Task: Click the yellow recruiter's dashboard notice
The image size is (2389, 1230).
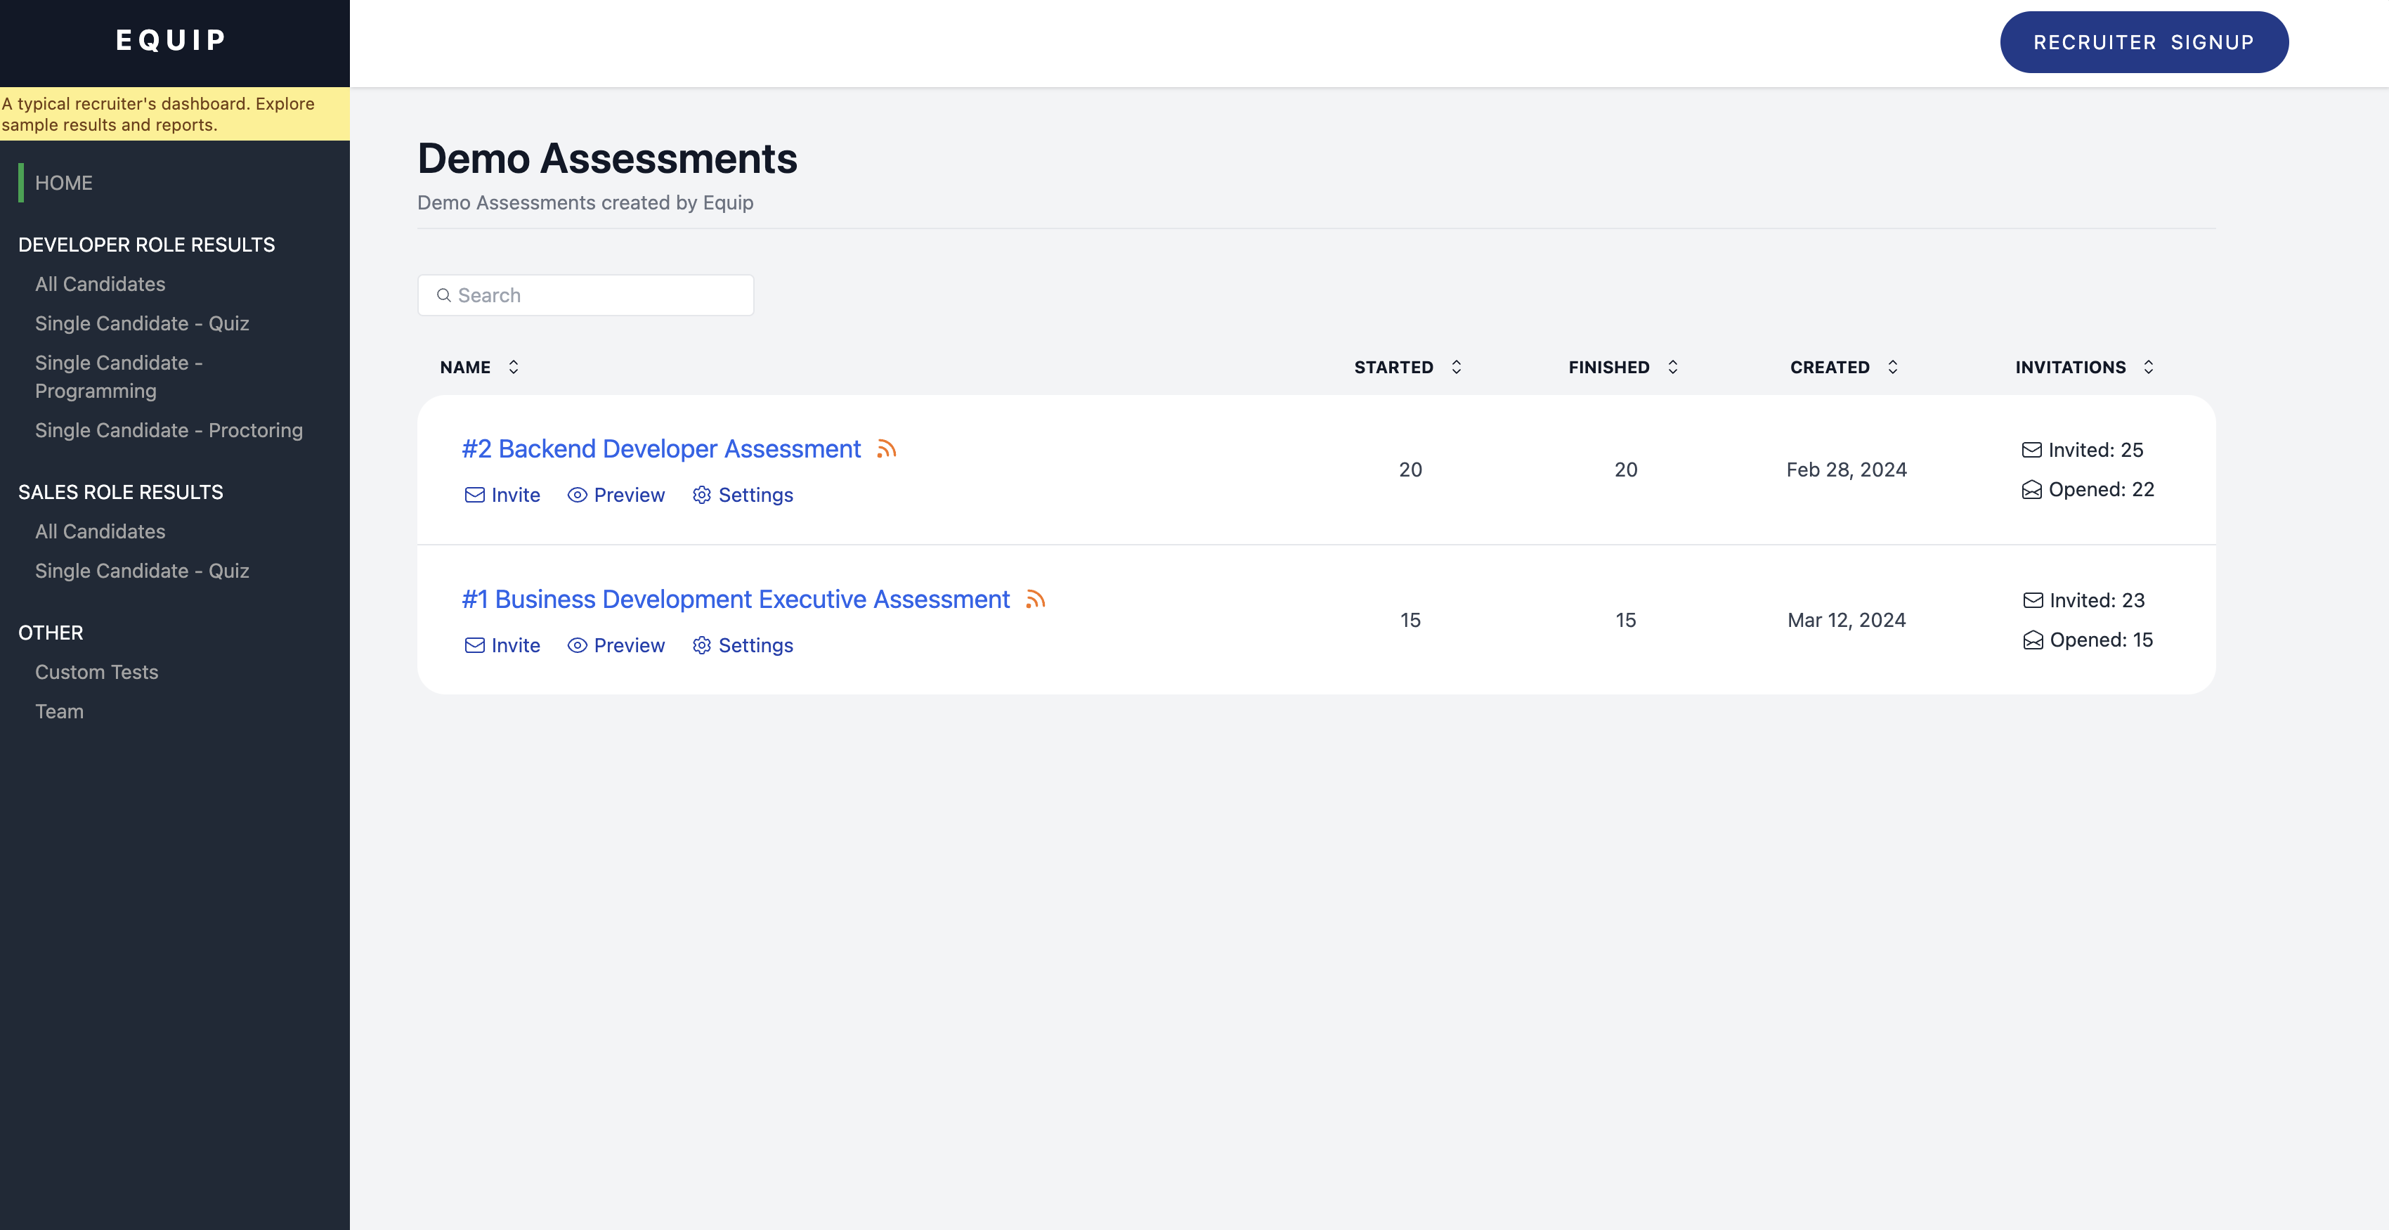Action: tap(174, 114)
